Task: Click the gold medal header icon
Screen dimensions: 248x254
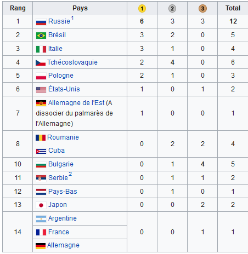Action: pyautogui.click(x=142, y=8)
